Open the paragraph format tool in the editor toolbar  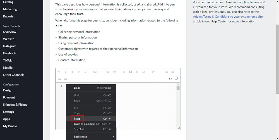(59, 72)
